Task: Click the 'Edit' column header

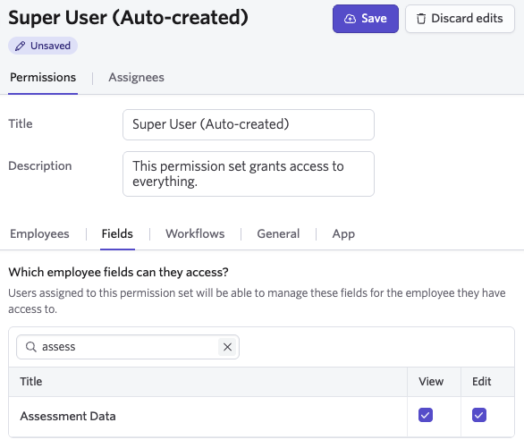Action: pos(481,382)
